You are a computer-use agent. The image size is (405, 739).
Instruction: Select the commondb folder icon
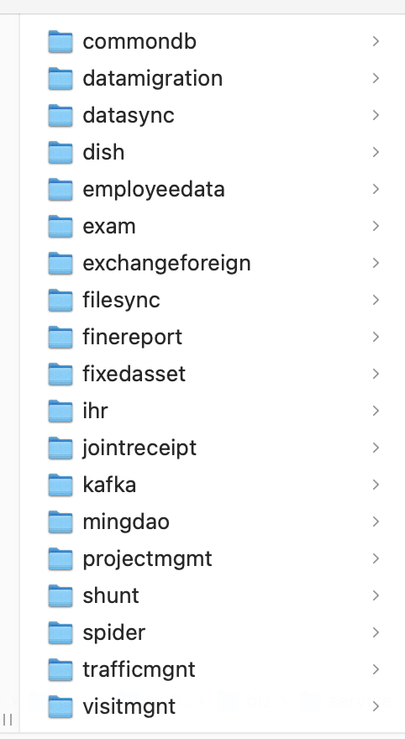tap(60, 41)
